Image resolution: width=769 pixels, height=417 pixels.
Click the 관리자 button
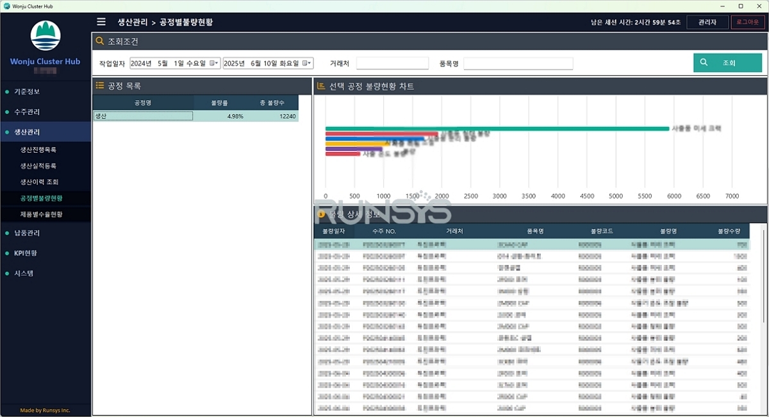point(707,22)
